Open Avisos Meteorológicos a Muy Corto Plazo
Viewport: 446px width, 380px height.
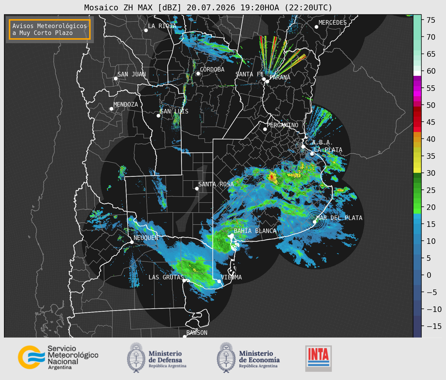(x=50, y=29)
